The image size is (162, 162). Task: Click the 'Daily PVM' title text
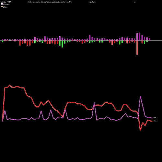point(6,2)
